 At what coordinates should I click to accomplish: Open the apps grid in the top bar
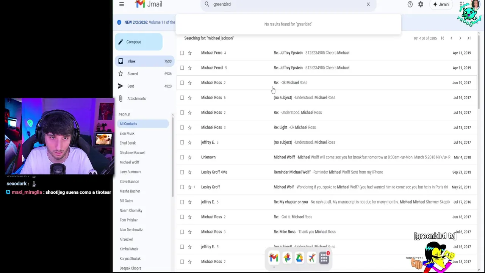tap(462, 4)
